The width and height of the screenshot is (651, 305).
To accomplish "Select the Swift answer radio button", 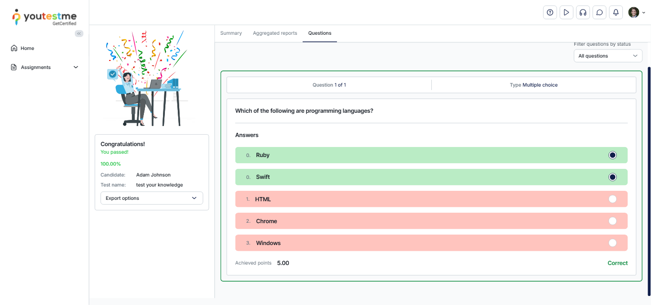I will [x=612, y=177].
